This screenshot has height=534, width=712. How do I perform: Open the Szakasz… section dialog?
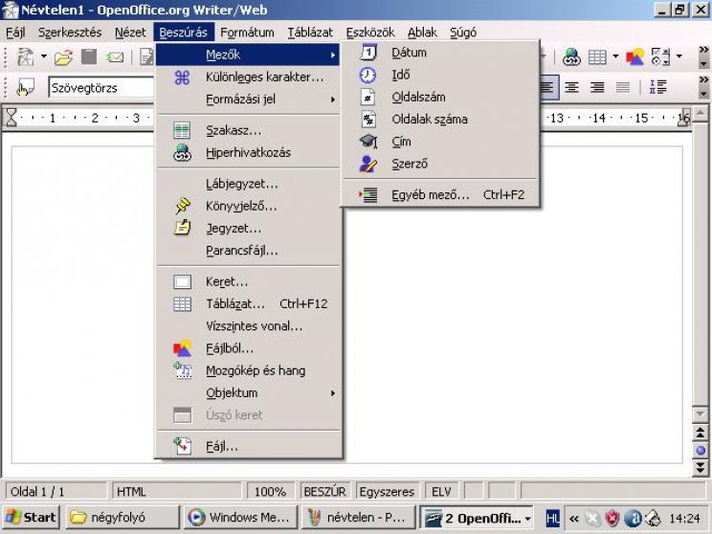248,131
